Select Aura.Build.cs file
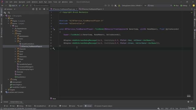Screen dimensions: 196x110 21,77
